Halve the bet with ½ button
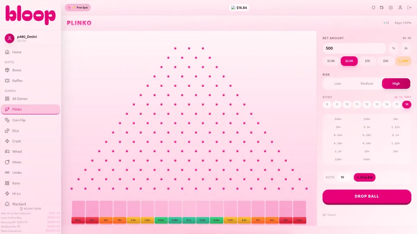This screenshot has height=234, width=417. click(394, 48)
